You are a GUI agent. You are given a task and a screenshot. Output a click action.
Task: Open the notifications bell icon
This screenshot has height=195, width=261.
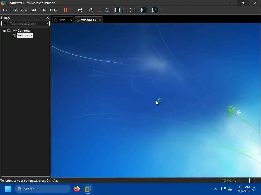(254, 189)
